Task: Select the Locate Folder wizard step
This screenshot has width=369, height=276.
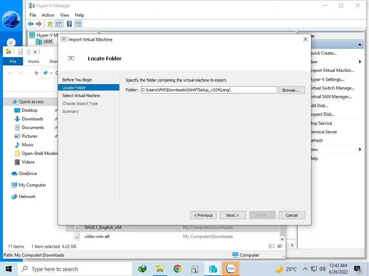Action: [89, 88]
